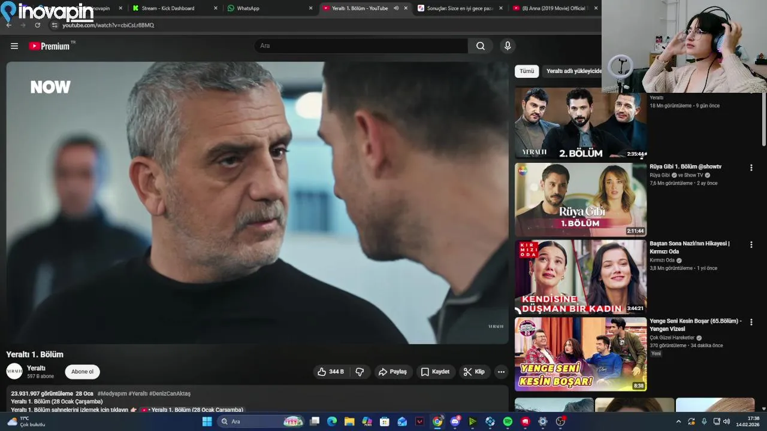
Task: Select Yeraltı adlı yükleyiciden filter chip
Action: pyautogui.click(x=573, y=71)
